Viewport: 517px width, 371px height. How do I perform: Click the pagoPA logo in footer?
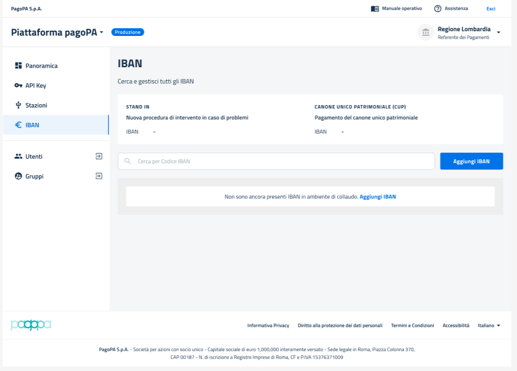coord(31,325)
